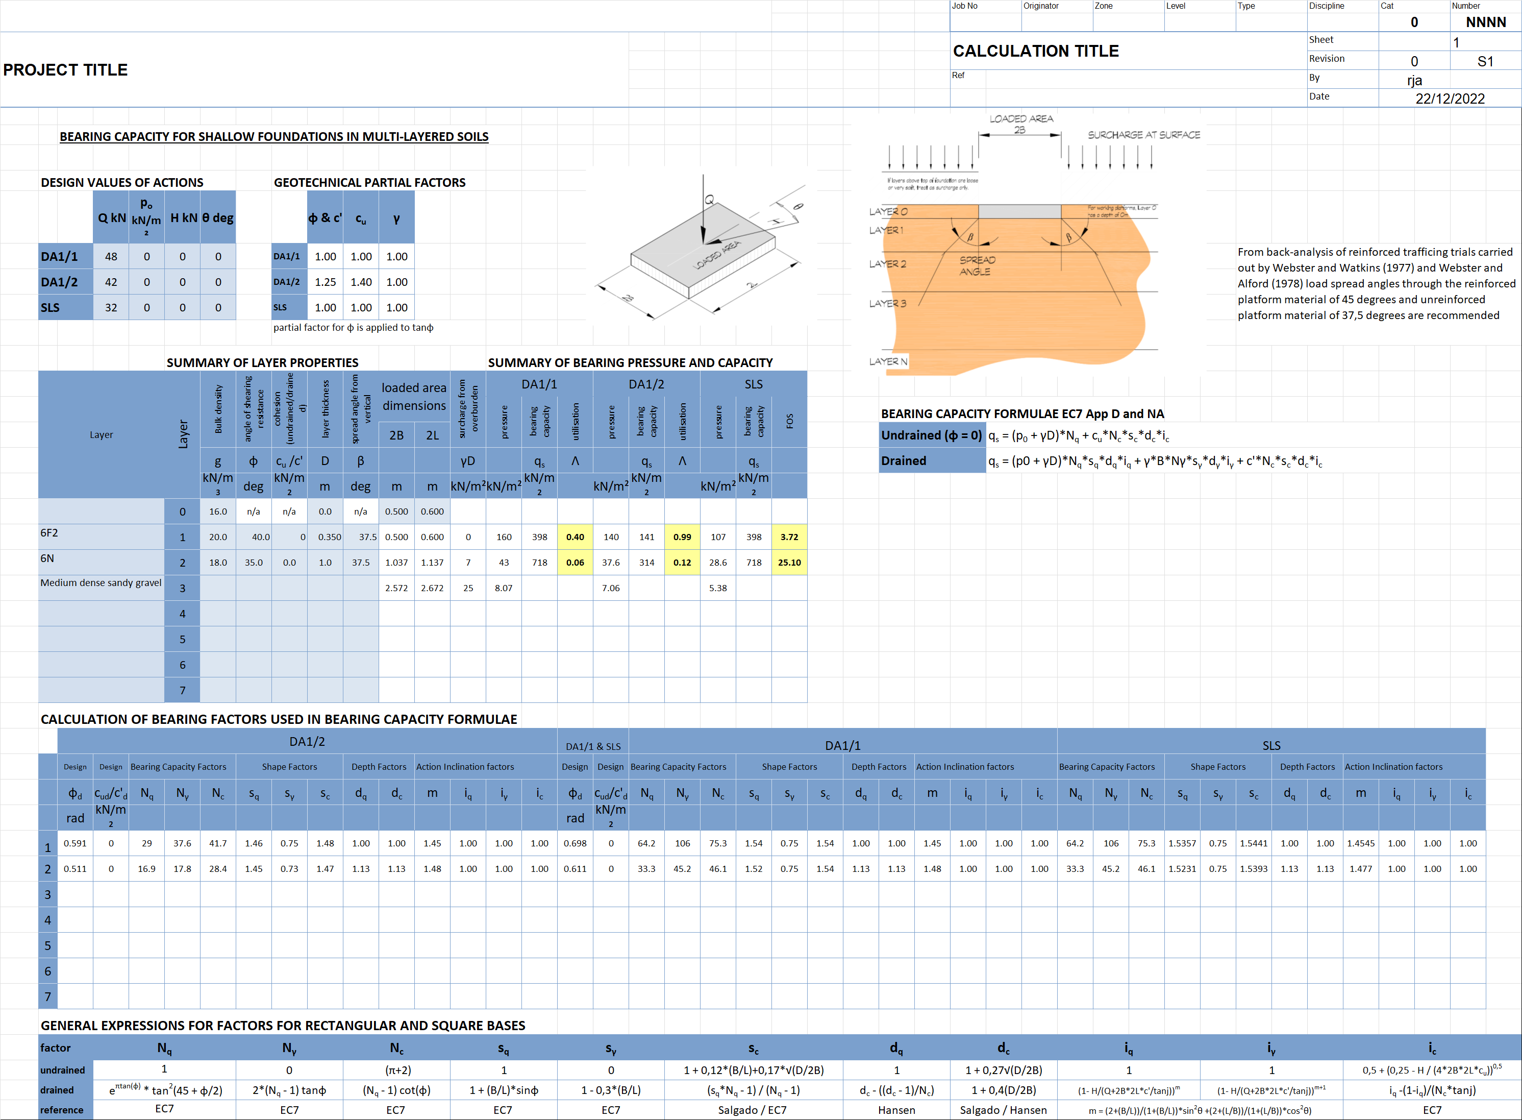Select the SLS Q kN cell showing 32
The height and width of the screenshot is (1120, 1522).
coord(111,308)
